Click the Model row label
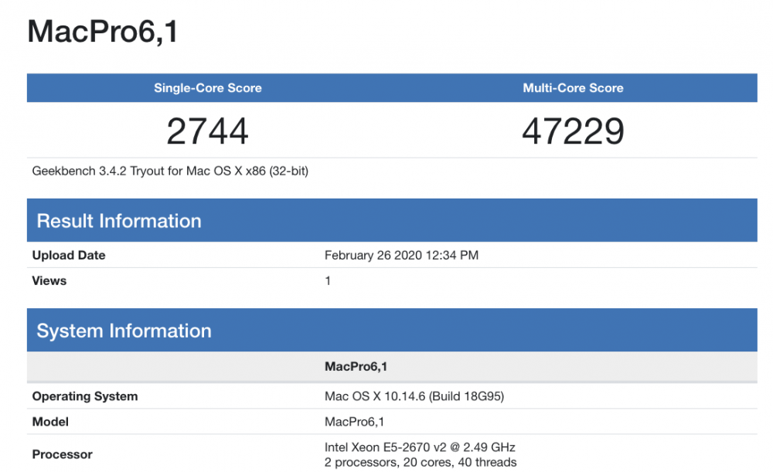This screenshot has height=472, width=773. pyautogui.click(x=50, y=423)
